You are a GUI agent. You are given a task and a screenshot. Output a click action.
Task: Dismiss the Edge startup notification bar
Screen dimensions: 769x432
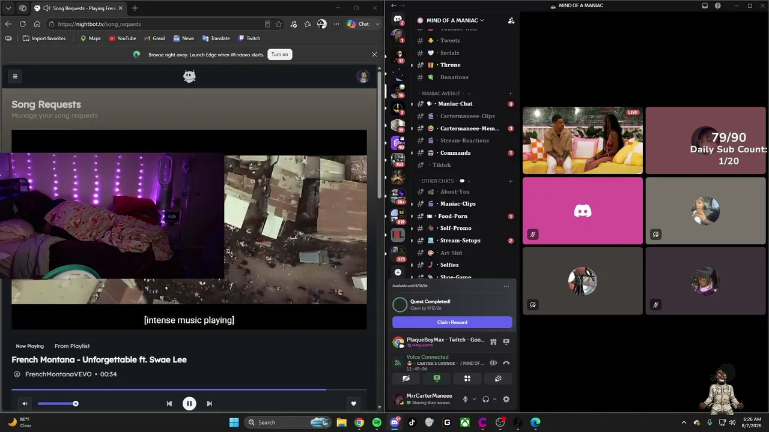[x=374, y=55]
